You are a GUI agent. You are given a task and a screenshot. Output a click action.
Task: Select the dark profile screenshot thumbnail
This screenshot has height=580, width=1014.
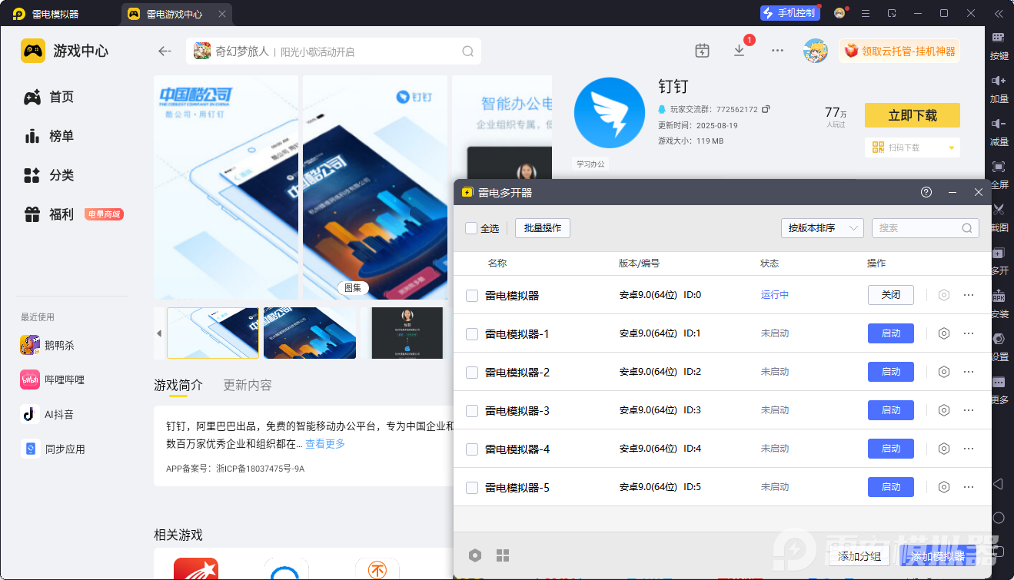tap(407, 333)
